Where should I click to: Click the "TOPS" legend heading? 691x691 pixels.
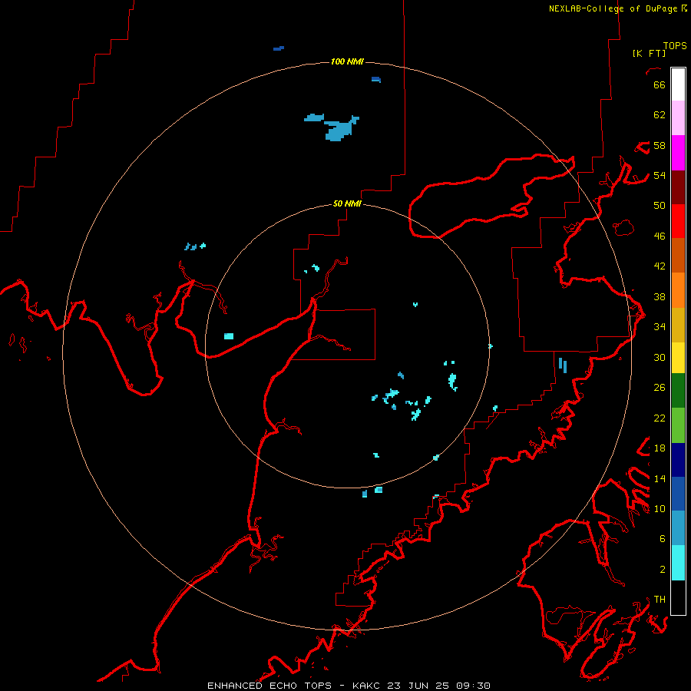click(x=675, y=46)
